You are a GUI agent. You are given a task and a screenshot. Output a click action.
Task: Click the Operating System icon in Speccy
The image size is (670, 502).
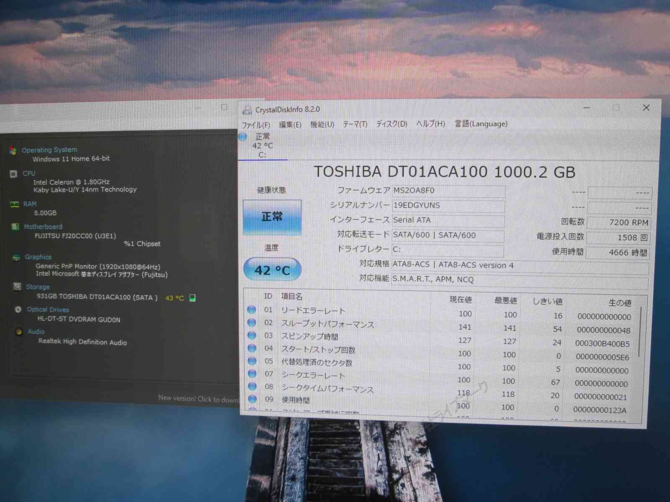point(13,151)
